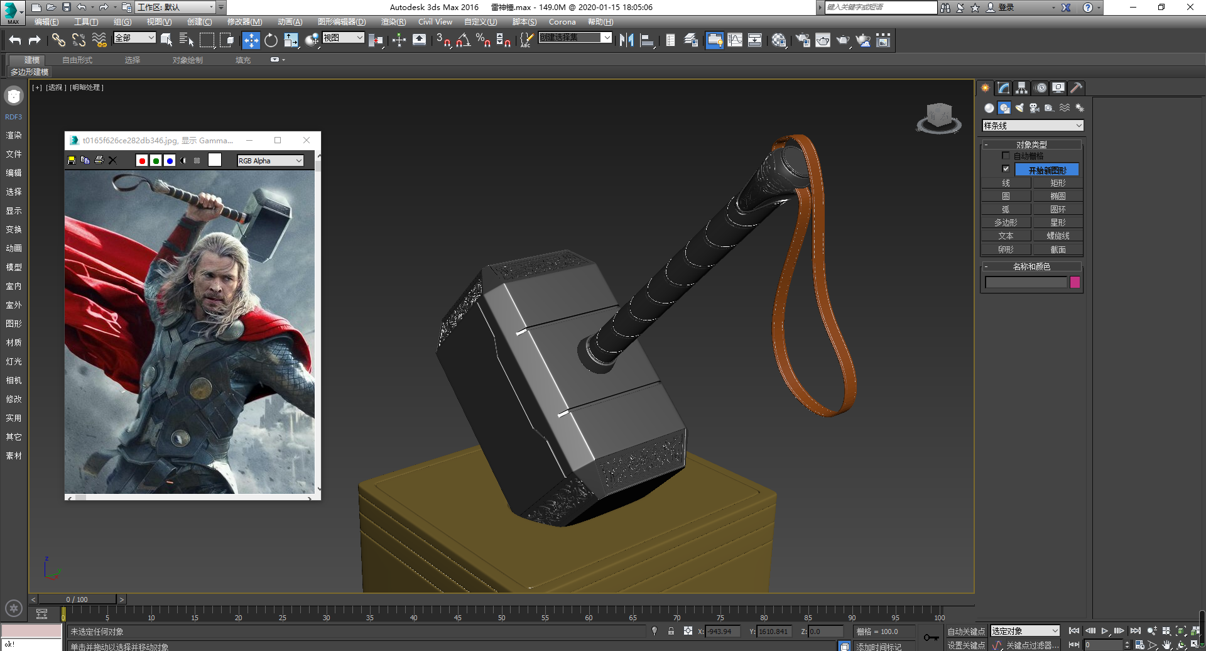Open the Corona menu
1206x651 pixels.
click(562, 22)
